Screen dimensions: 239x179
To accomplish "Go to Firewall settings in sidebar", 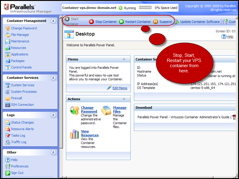I will click(x=16, y=98).
